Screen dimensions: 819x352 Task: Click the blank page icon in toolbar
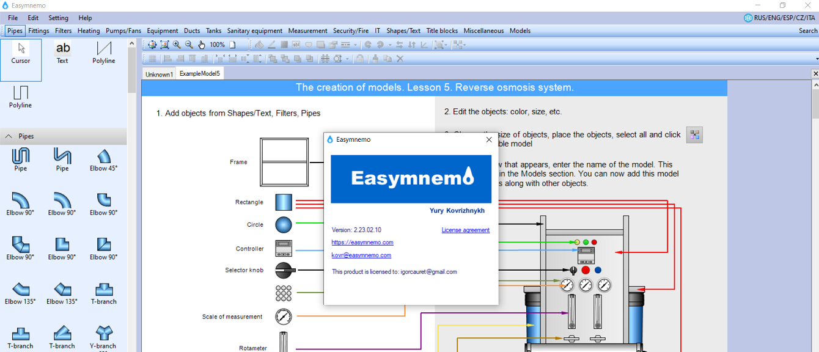coord(232,45)
